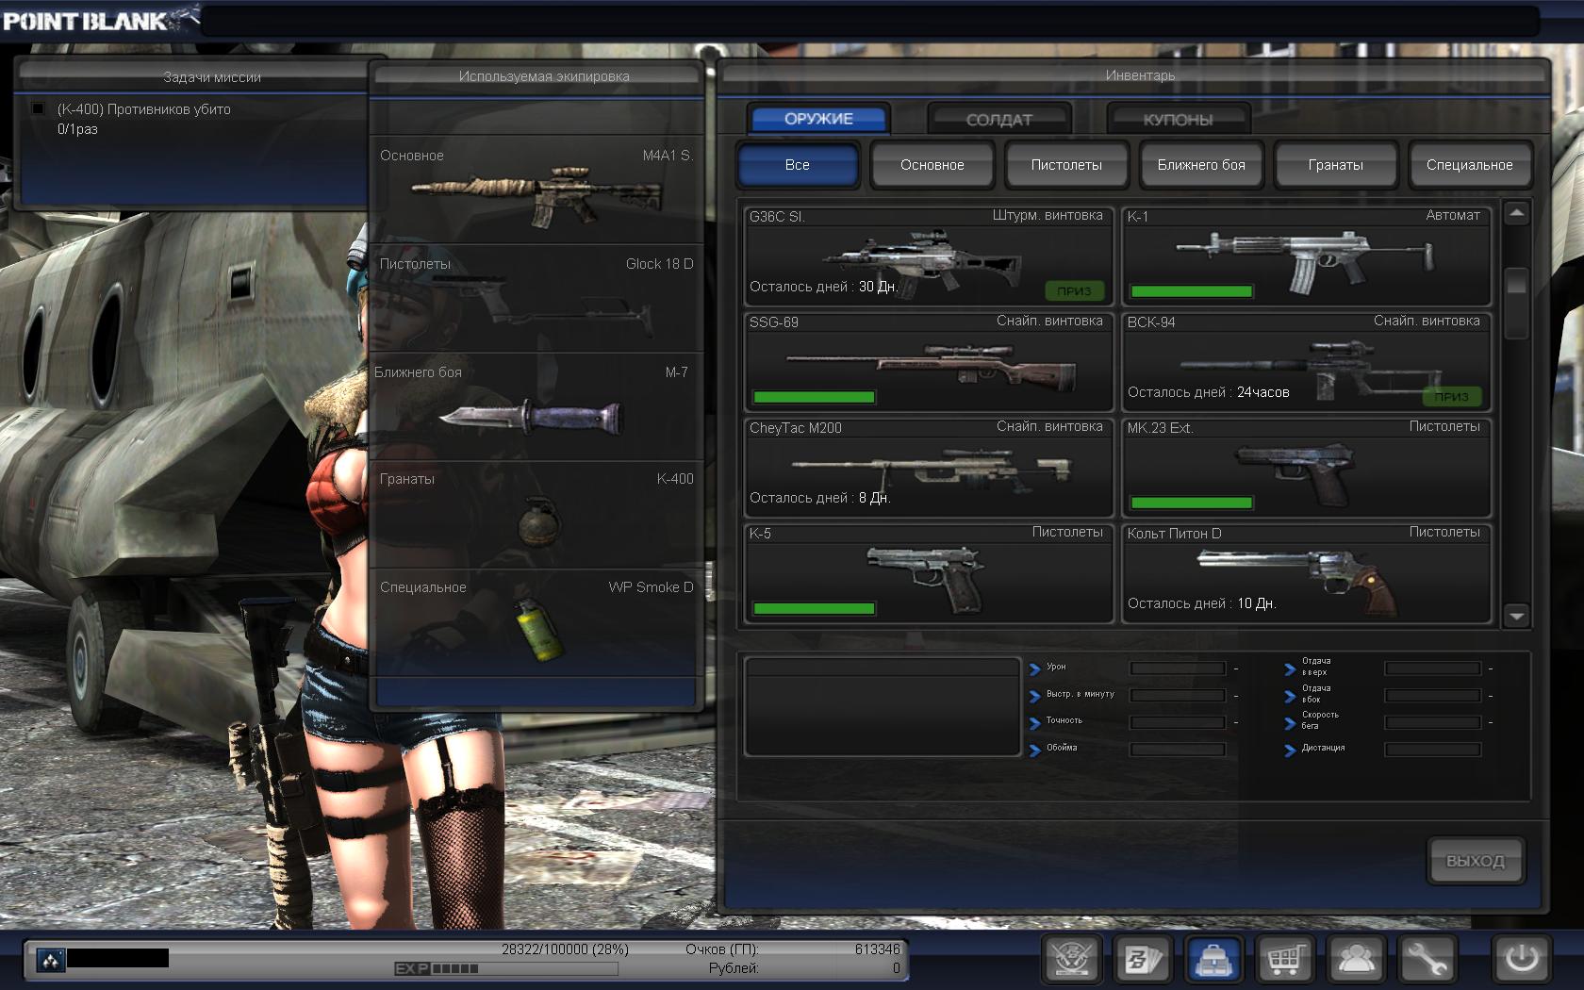Open the clan emblem menu icon
The height and width of the screenshot is (990, 1584).
coord(1072,960)
